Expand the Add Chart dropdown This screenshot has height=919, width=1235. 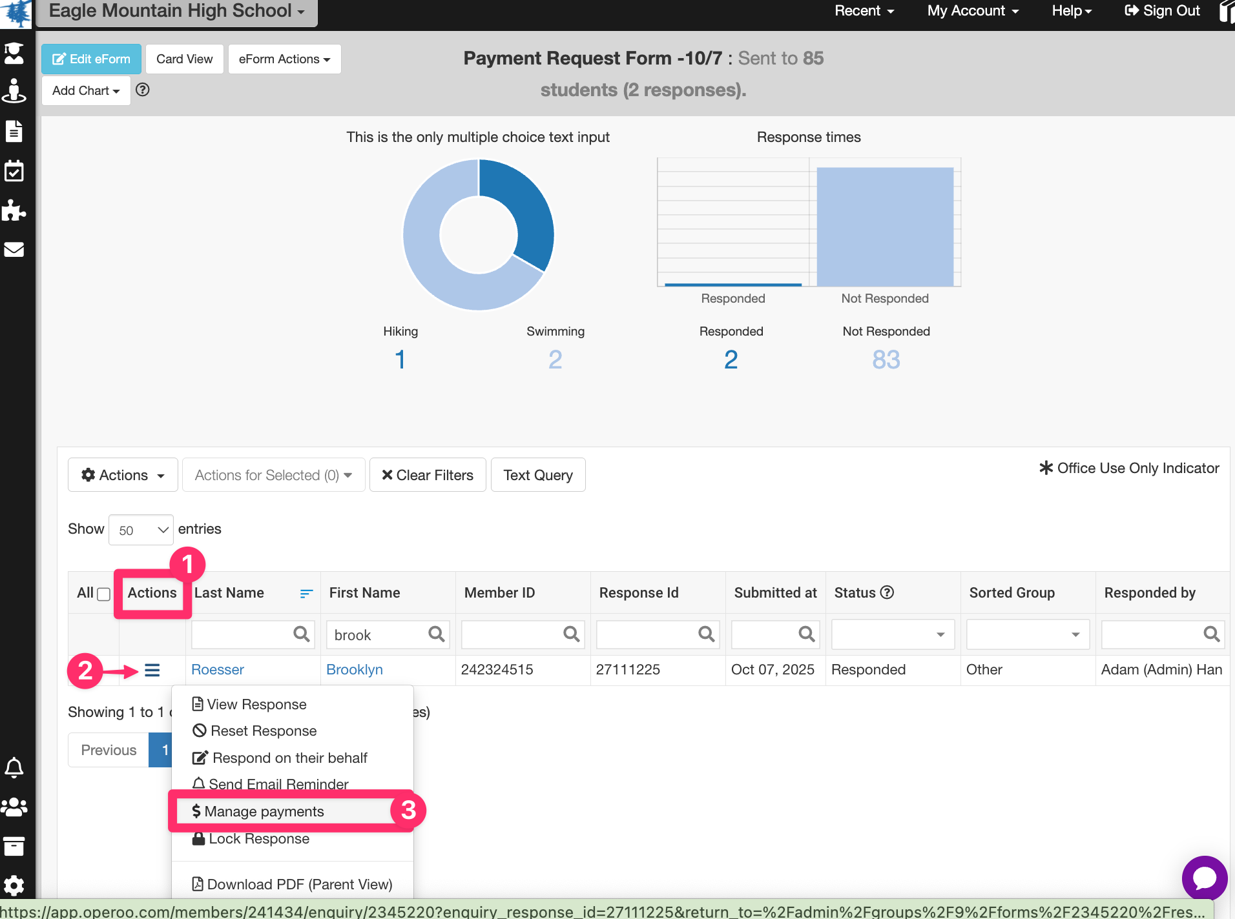[x=86, y=90]
